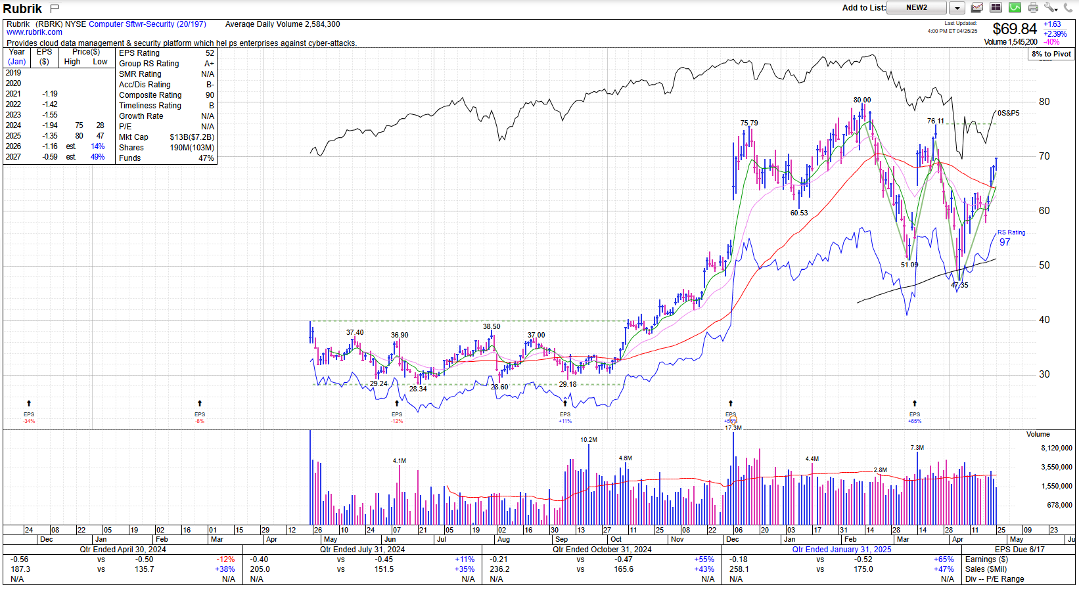Image resolution: width=1079 pixels, height=589 pixels.
Task: Click the +2.39% price change value
Action: coord(1055,33)
